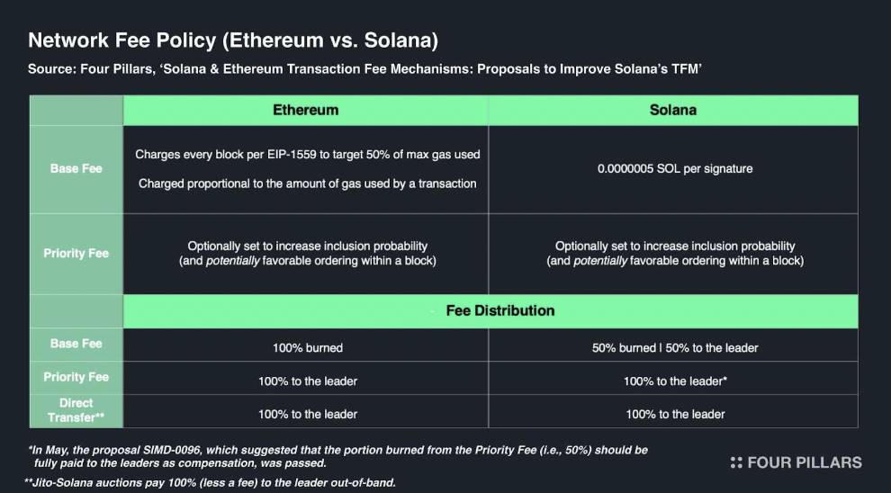Image resolution: width=891 pixels, height=493 pixels.
Task: Click the FOUR PILLARS brand text
Action: 805,462
